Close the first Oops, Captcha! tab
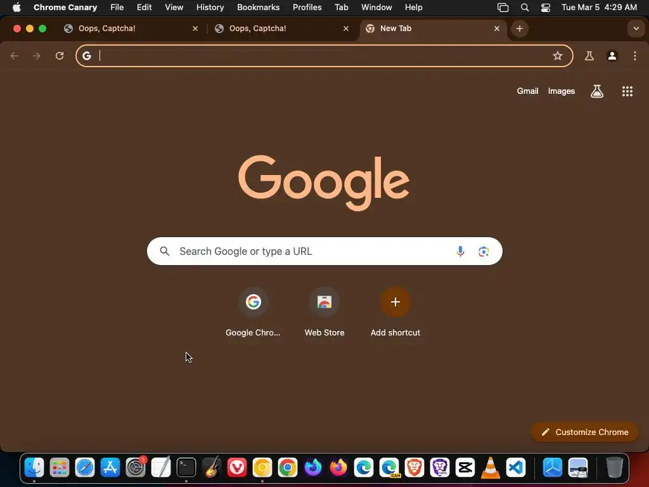649x487 pixels. (195, 29)
